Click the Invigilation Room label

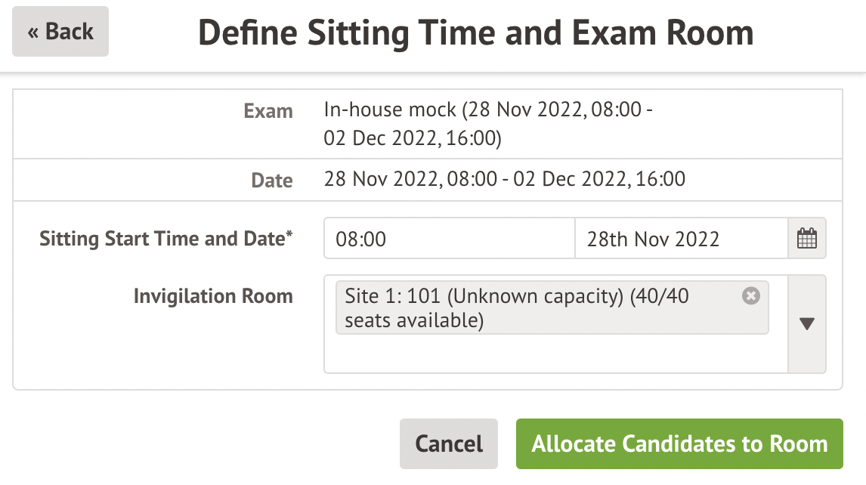click(x=213, y=296)
